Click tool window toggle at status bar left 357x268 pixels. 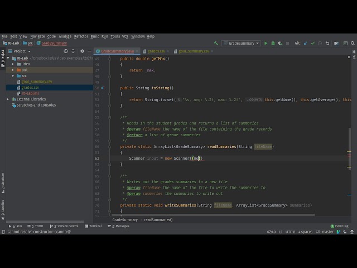(3, 232)
